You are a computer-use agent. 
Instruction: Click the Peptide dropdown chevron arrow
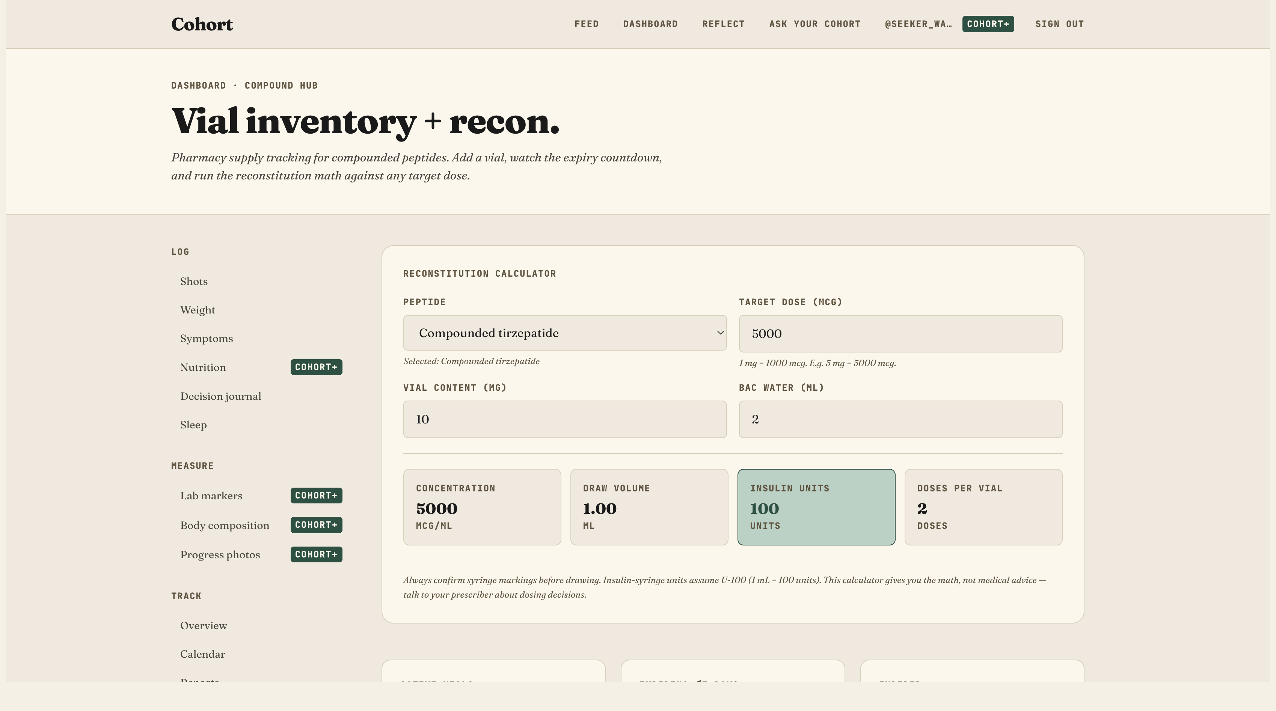(x=720, y=333)
